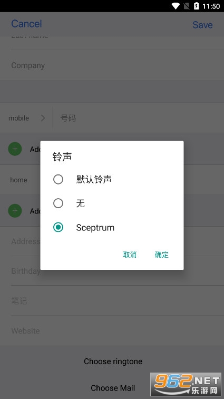Viewport: 224px width, 399px height.
Task: Check the battery status icon
Action: coord(197,6)
